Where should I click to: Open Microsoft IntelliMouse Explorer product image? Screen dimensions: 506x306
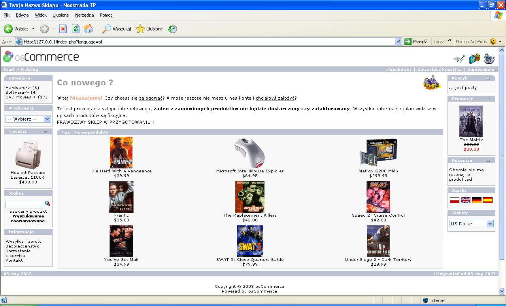249,153
